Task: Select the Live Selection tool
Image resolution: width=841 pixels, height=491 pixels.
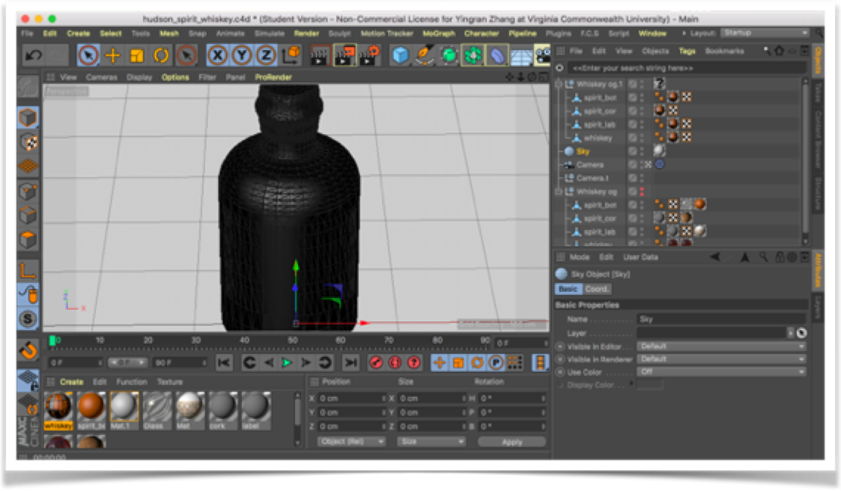Action: click(88, 55)
